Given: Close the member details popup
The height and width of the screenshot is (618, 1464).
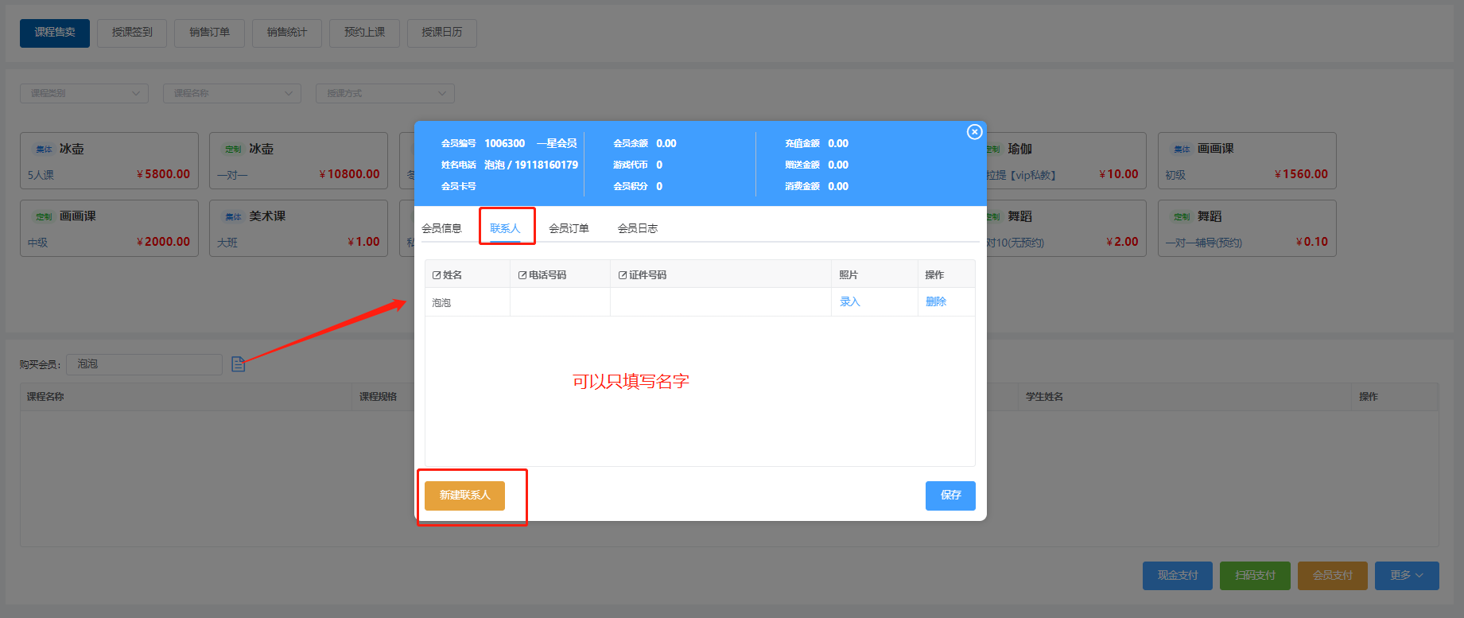Looking at the screenshot, I should point(974,132).
